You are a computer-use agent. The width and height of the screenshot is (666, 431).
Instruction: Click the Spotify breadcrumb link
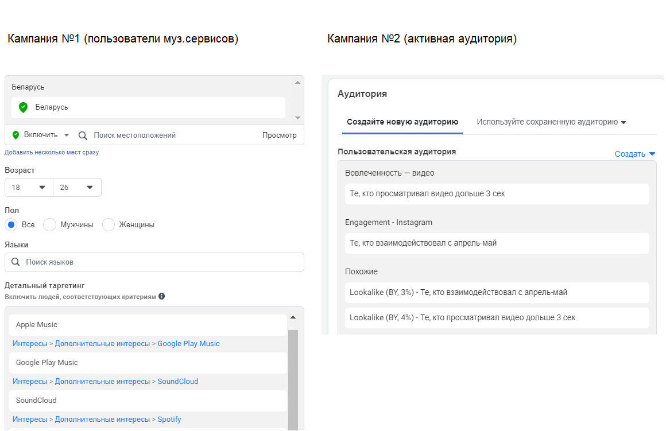coord(169,419)
